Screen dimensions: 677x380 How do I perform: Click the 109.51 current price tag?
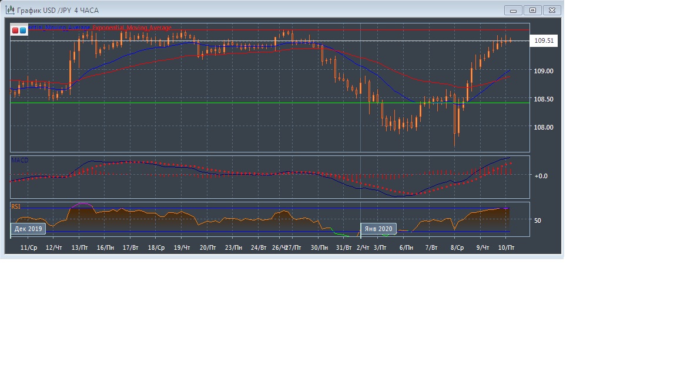pos(542,41)
